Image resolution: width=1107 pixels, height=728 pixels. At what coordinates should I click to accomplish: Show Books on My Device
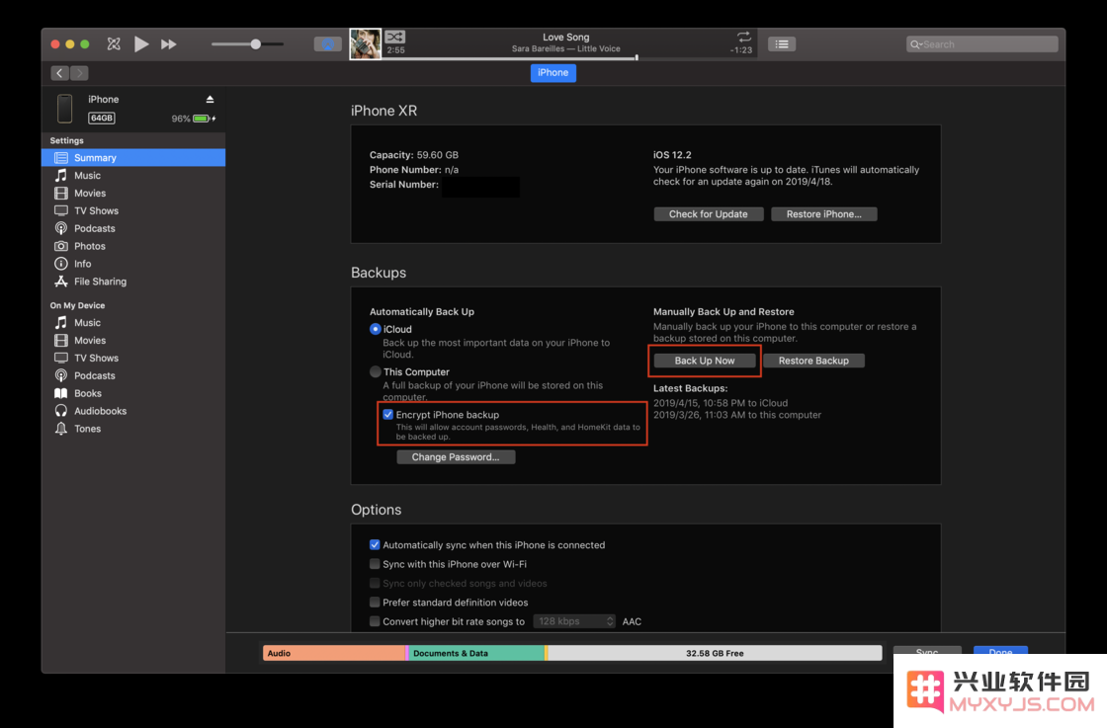click(133, 393)
